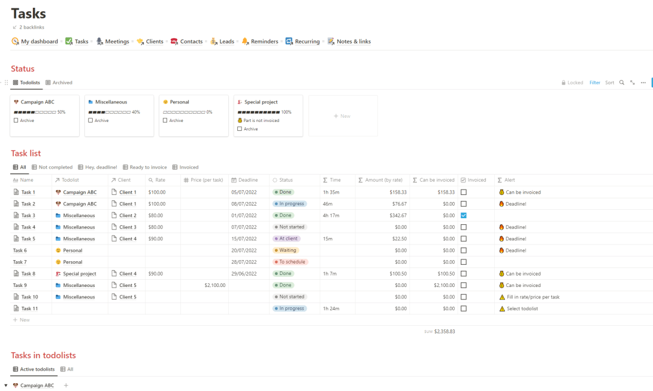Viewport: 653px width, 391px height.
Task: Click Campaign ABC icon in Task 2 row
Action: pos(58,204)
